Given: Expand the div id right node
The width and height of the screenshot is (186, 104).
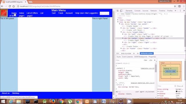Looking at the screenshot, I should pos(123,42).
